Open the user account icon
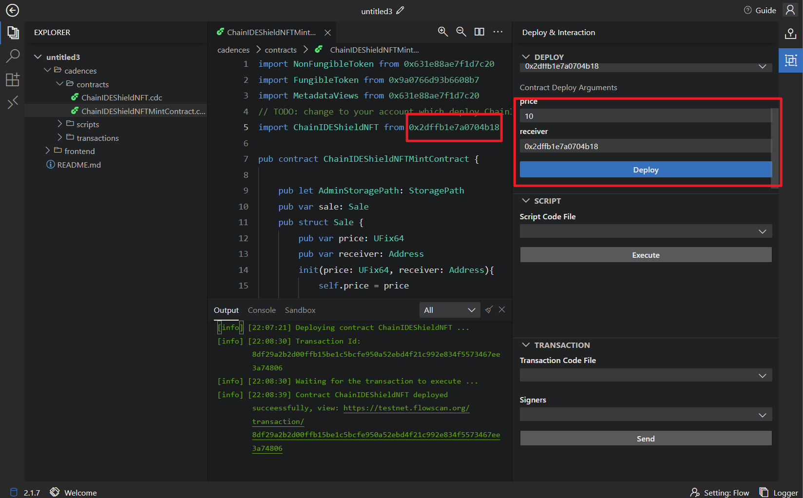803x498 pixels. [x=790, y=10]
